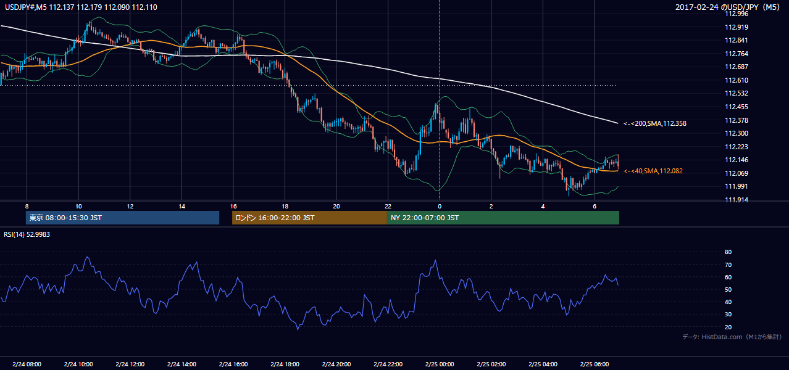Click the 2/25 04:00 time label
789x370 pixels.
click(542, 364)
